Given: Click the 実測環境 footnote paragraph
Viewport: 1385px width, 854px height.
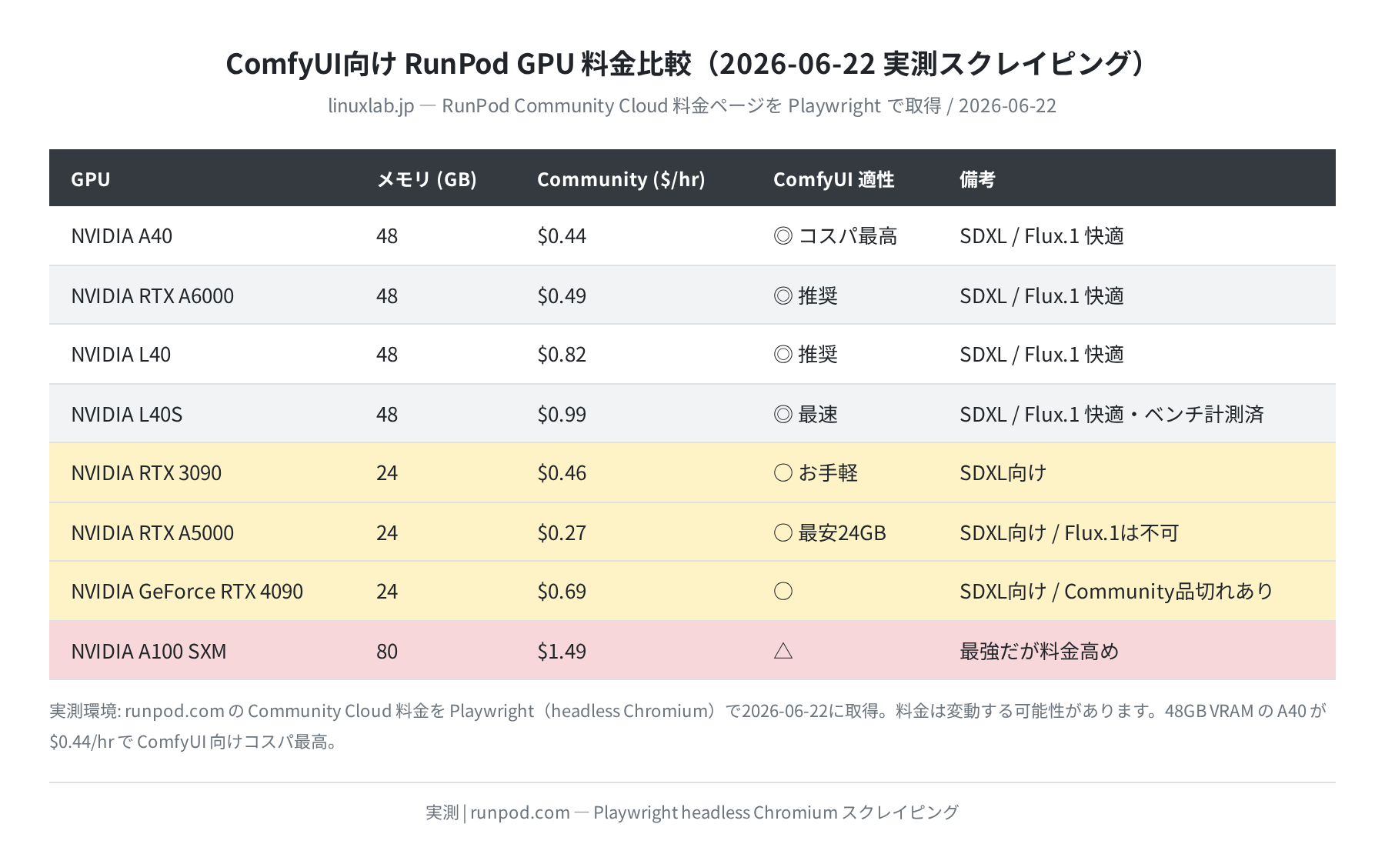Looking at the screenshot, I should (x=688, y=726).
